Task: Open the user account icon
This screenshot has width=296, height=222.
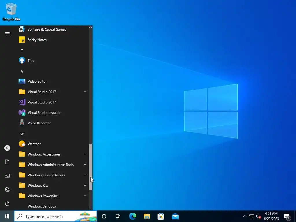Action: [7, 148]
